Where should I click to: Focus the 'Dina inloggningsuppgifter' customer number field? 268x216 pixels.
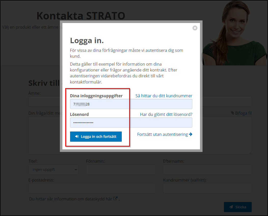pos(131,104)
